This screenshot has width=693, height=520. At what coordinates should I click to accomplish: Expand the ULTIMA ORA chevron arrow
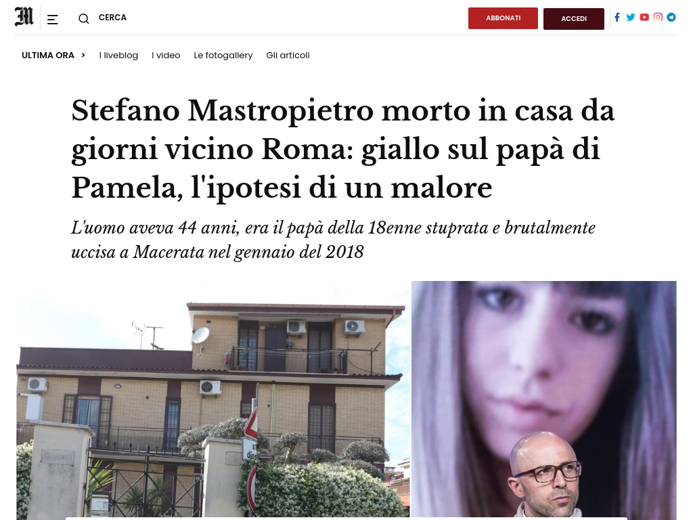tap(83, 56)
